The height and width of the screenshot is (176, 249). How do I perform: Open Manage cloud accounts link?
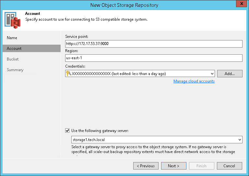tap(194, 81)
